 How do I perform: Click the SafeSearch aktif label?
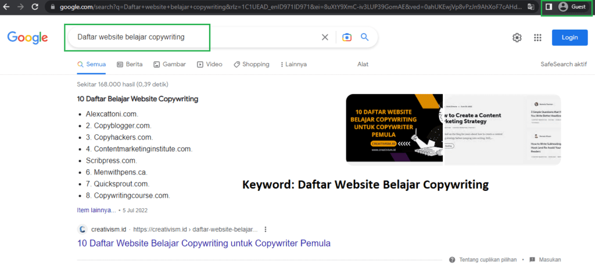tap(564, 65)
